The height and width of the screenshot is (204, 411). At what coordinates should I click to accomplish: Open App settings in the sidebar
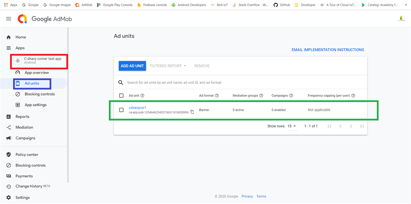36,105
